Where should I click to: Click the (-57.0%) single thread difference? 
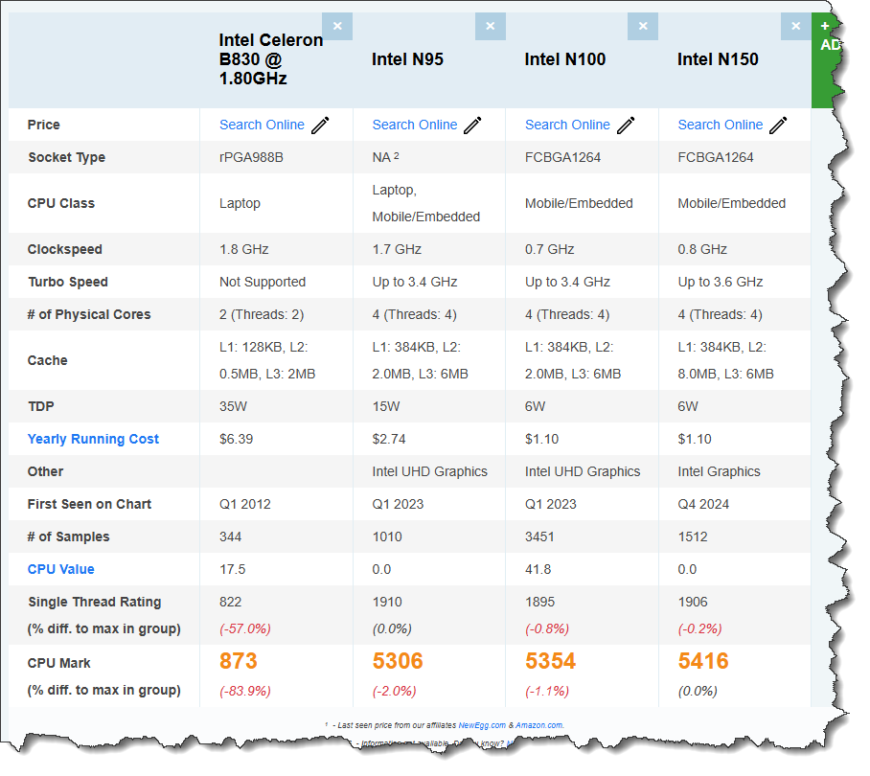tap(245, 629)
